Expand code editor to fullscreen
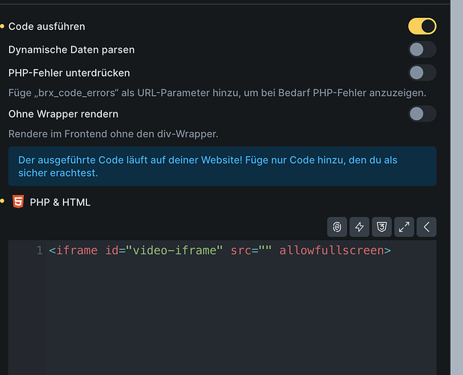Viewport: 463px width, 375px height. coord(404,227)
